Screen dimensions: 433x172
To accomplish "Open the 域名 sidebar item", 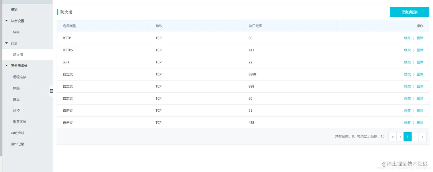I will tap(16, 32).
